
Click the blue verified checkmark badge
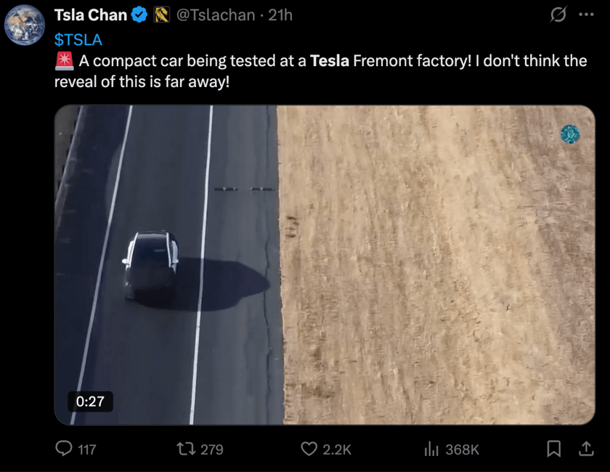pos(139,15)
